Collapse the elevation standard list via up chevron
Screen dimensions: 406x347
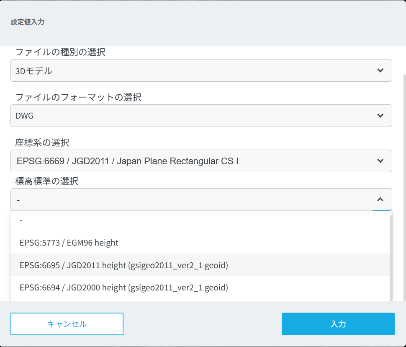point(380,199)
